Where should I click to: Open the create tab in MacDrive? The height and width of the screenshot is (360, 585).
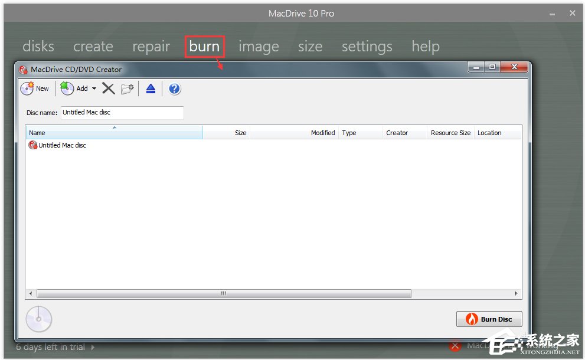[x=93, y=46]
